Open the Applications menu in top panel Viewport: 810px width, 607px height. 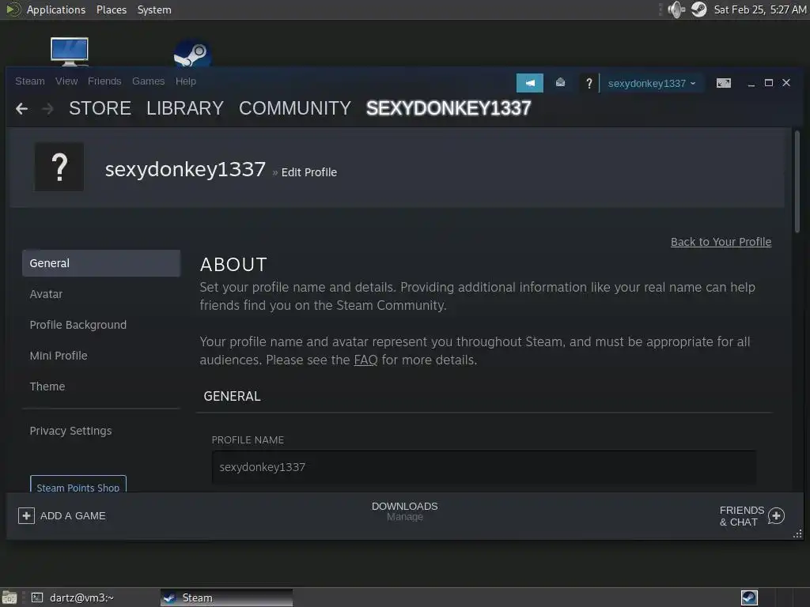(56, 9)
